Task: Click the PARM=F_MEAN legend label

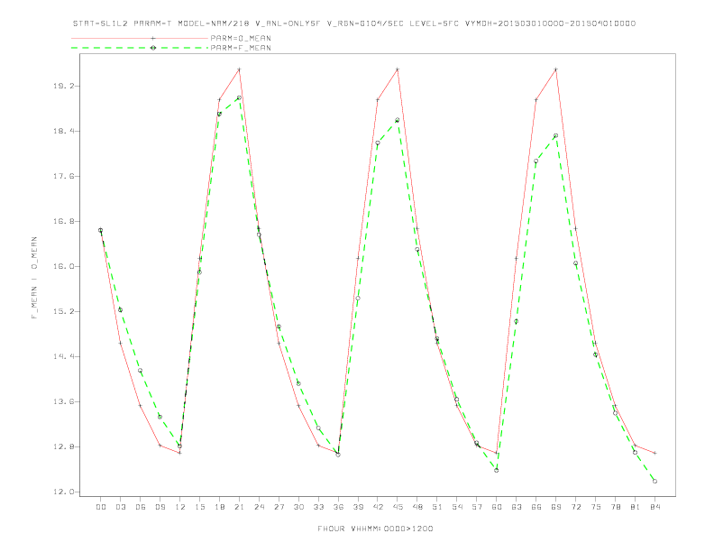Action: (241, 48)
